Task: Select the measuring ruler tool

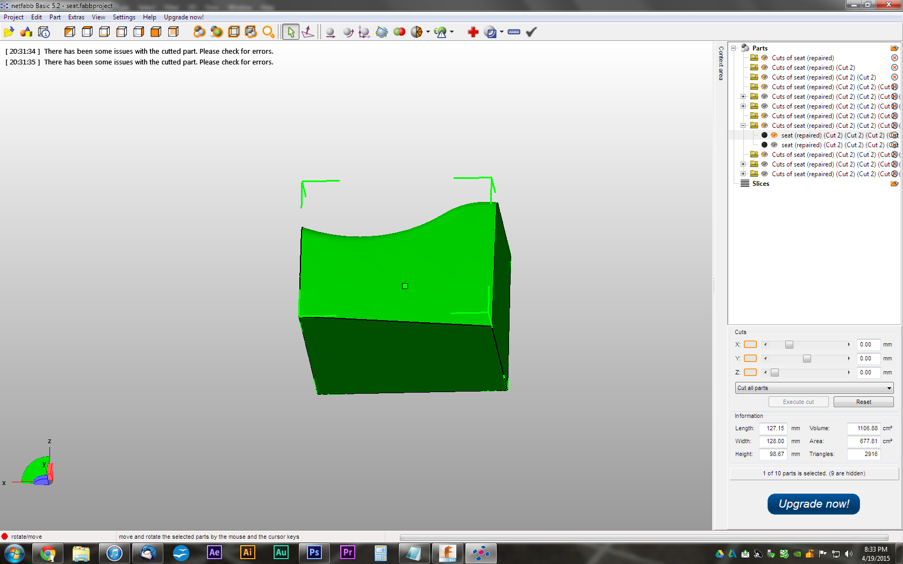Action: point(514,32)
